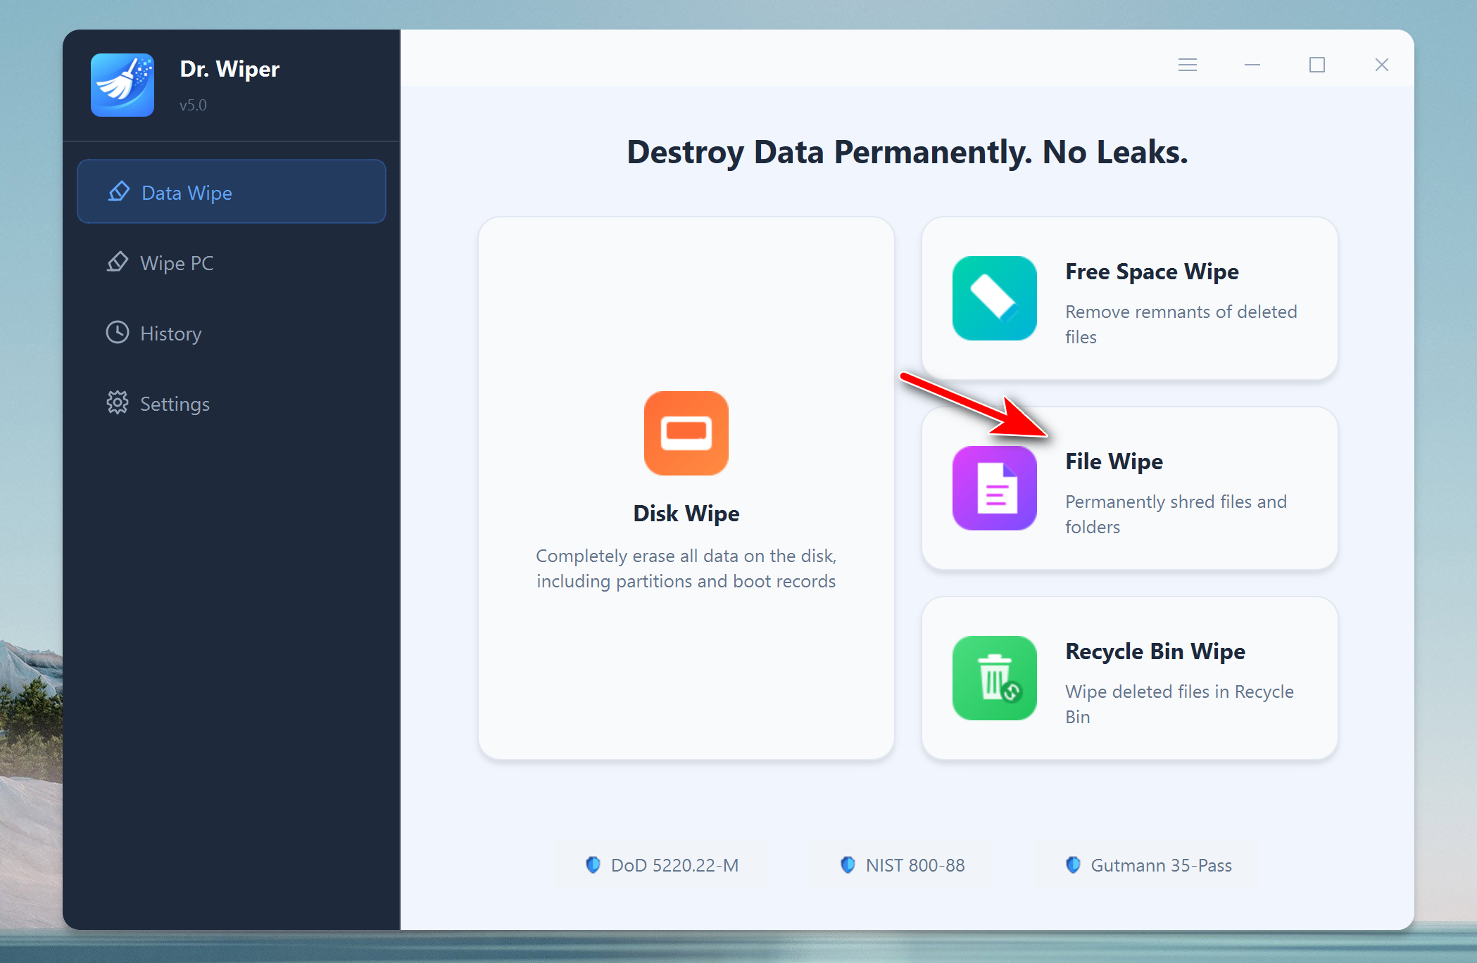Viewport: 1477px width, 963px height.
Task: Maximize the Dr. Wiper window
Action: click(x=1317, y=65)
